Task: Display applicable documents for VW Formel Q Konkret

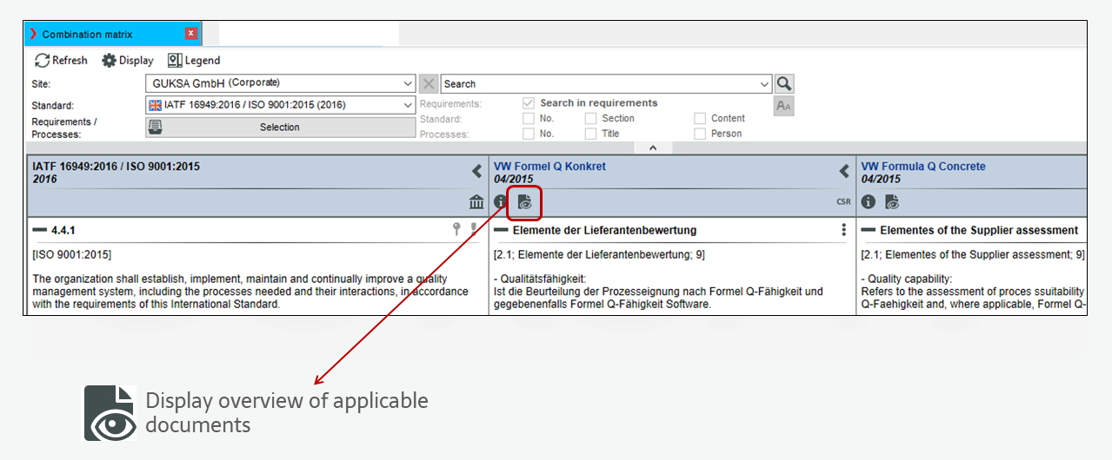Action: [524, 202]
